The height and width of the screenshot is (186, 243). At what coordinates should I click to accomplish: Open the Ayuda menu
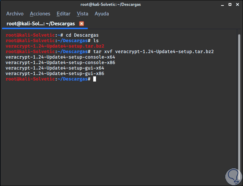click(x=102, y=14)
